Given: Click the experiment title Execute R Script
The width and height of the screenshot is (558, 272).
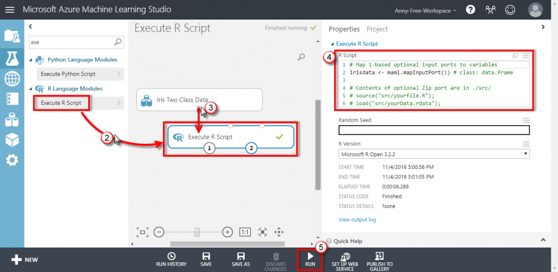Looking at the screenshot, I should click(172, 28).
